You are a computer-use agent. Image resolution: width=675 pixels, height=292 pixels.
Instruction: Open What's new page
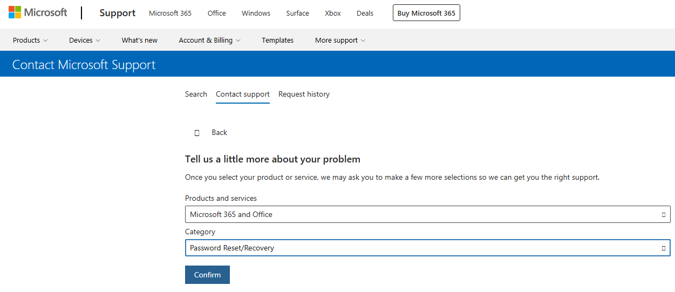140,40
